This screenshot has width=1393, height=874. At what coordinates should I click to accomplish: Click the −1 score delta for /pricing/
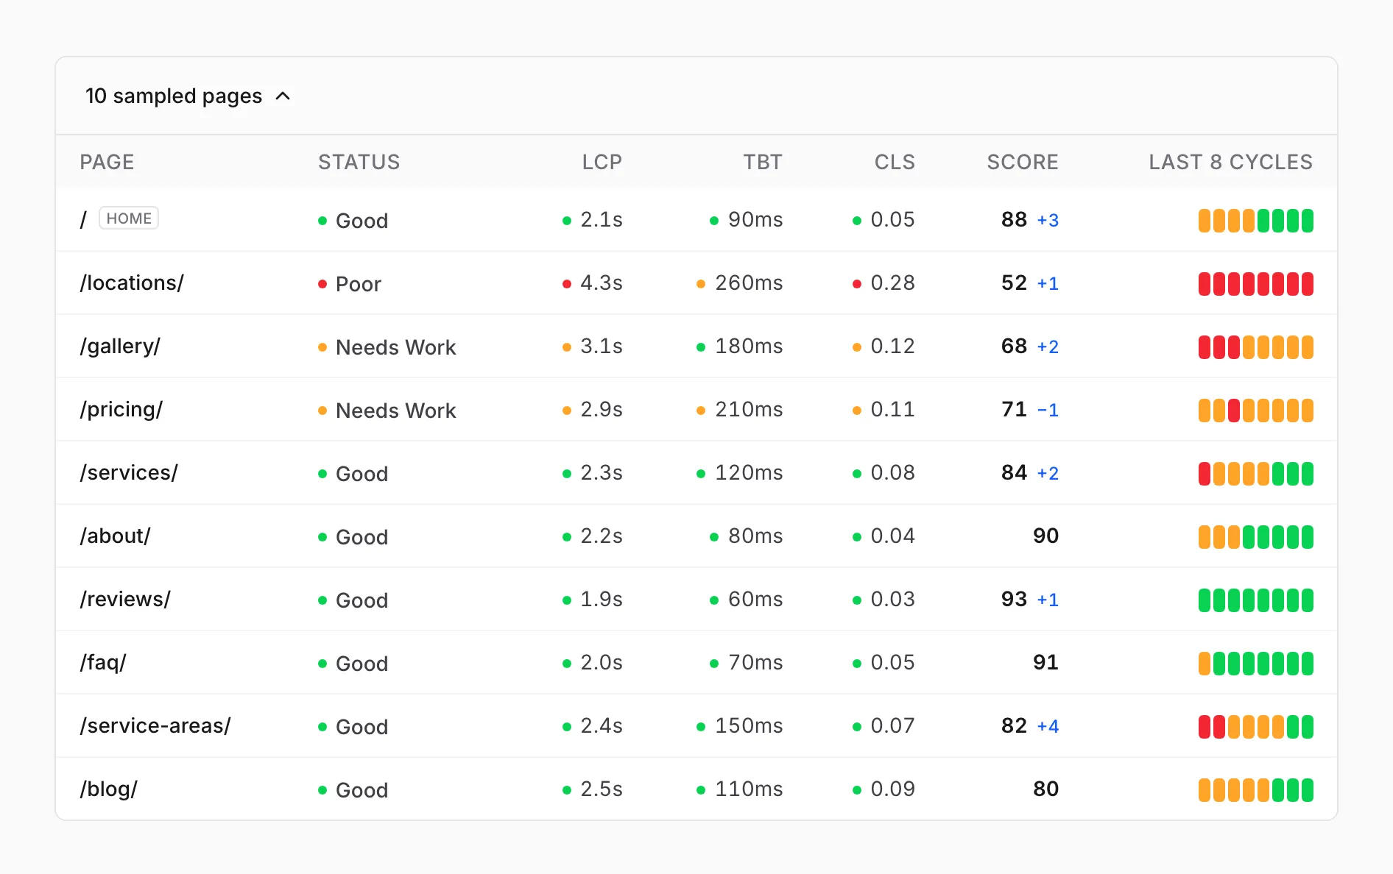coord(1048,411)
